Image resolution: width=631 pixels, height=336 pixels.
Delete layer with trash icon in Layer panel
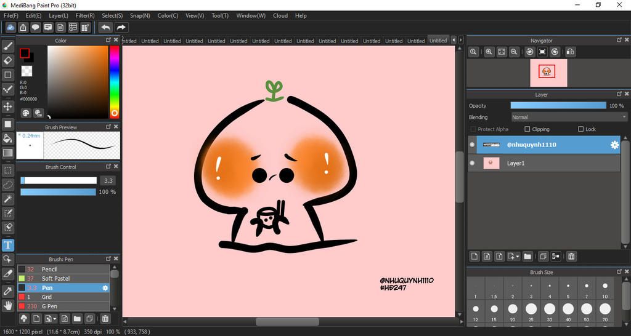tap(571, 256)
